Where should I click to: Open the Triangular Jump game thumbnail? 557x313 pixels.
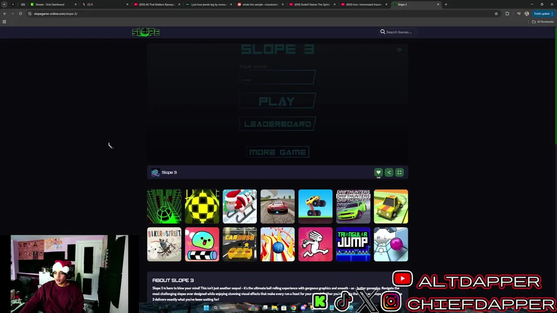(353, 244)
